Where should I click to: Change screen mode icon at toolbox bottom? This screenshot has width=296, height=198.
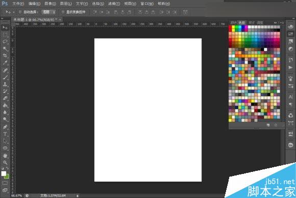coord(5,190)
